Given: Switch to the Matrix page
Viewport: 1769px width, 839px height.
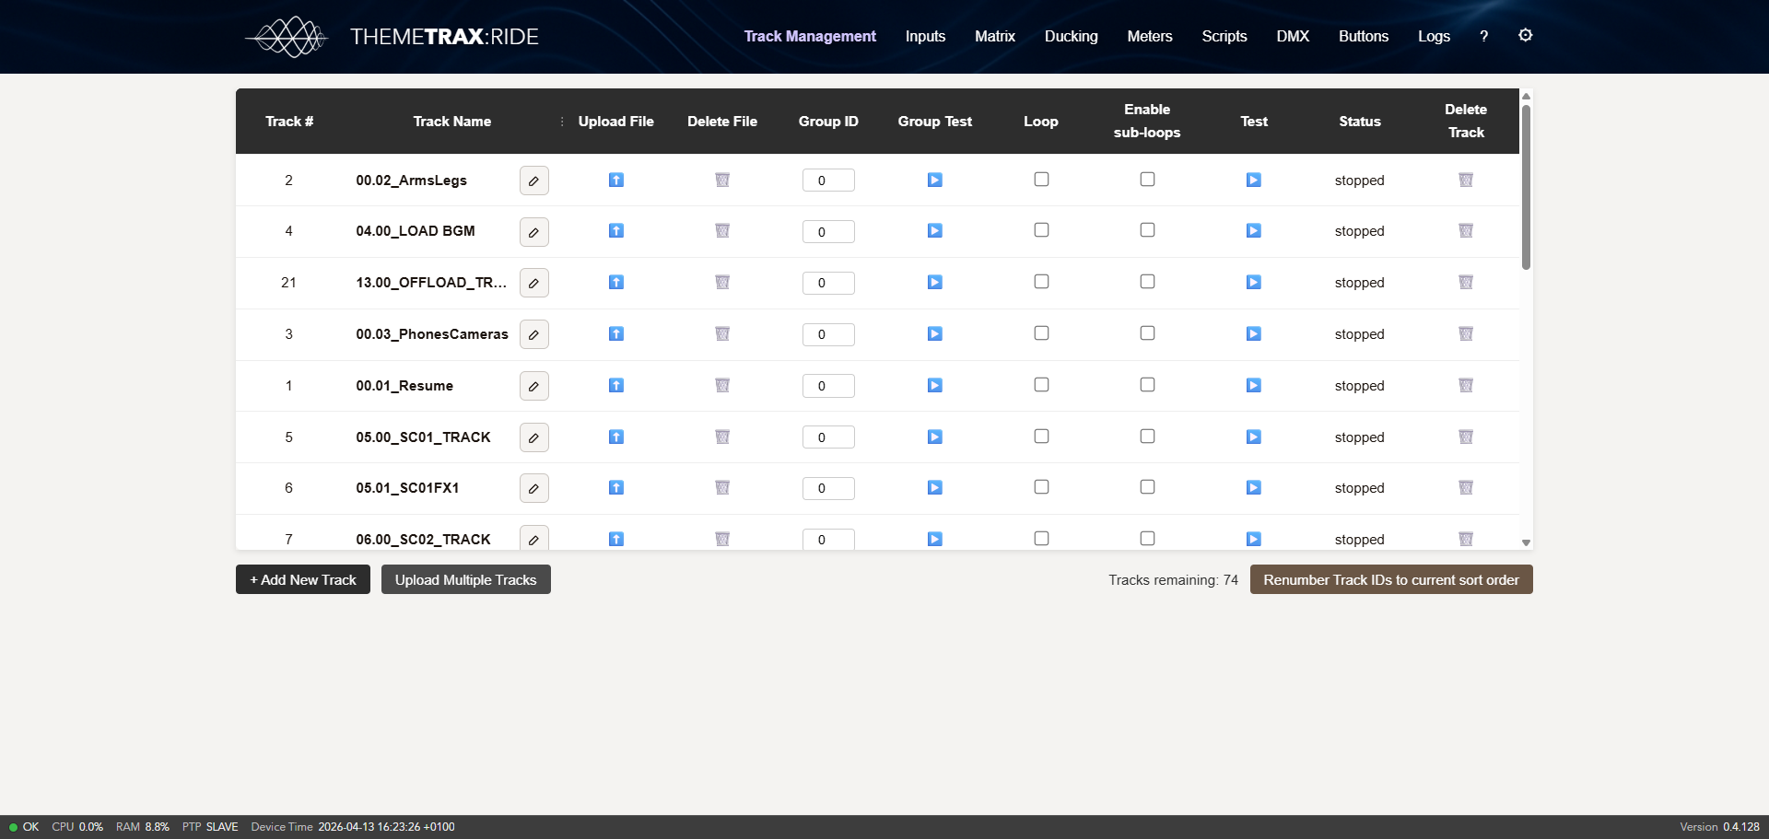Looking at the screenshot, I should click(994, 36).
